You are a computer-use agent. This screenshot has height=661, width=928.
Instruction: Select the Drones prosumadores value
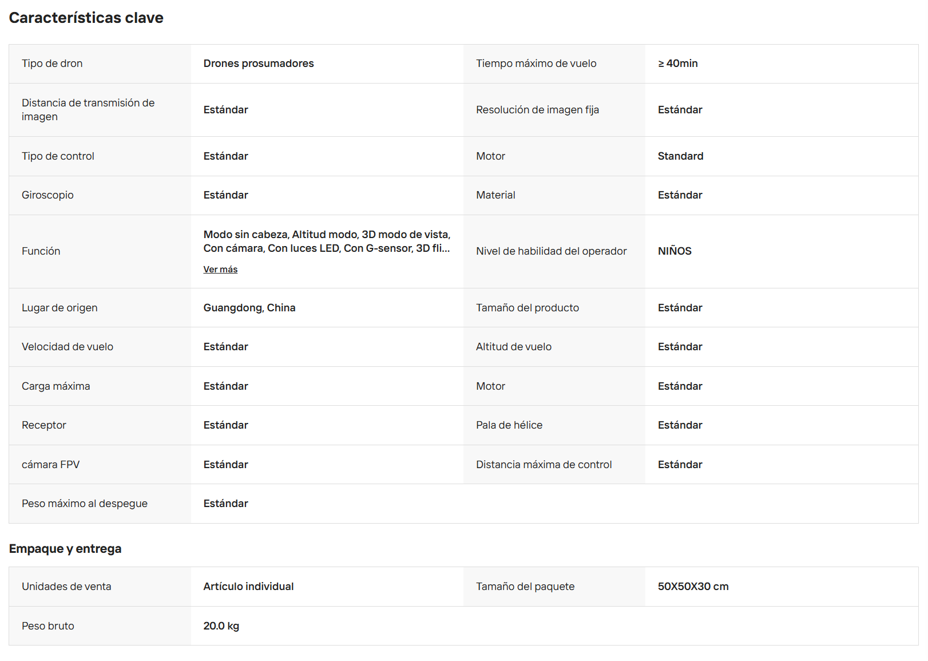click(259, 64)
